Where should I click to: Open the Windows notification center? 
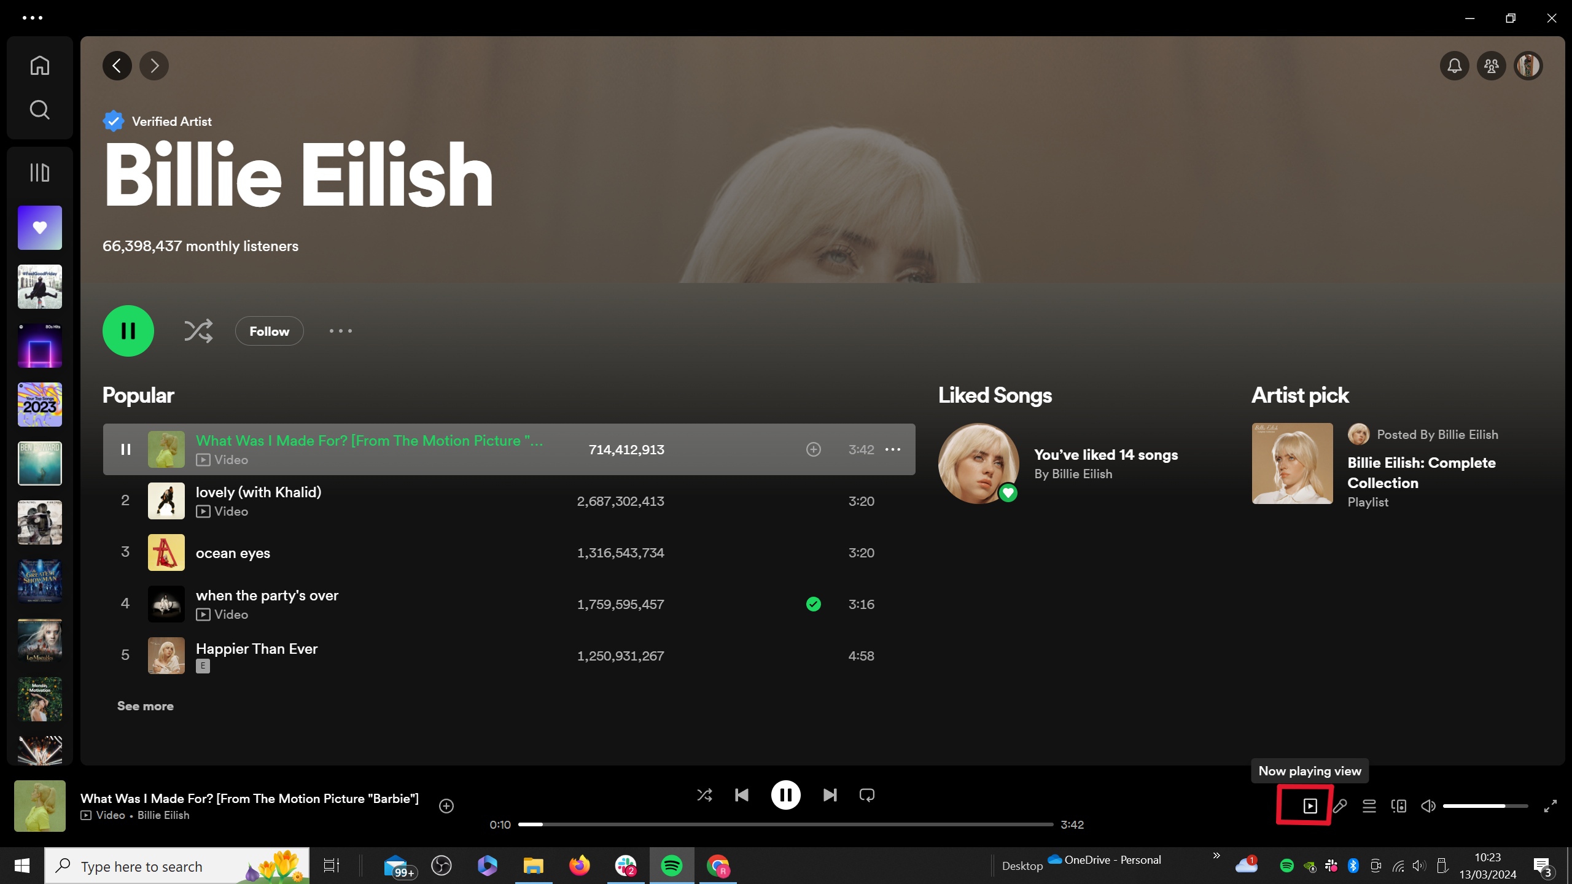click(1543, 866)
